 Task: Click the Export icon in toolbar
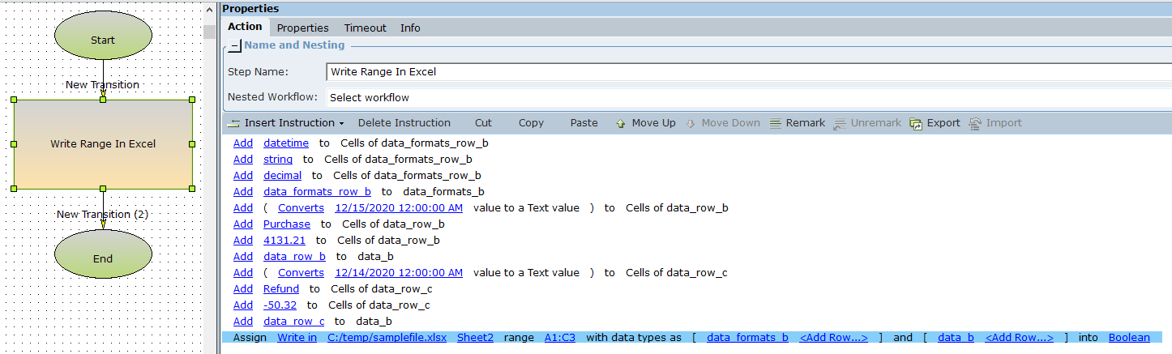(x=916, y=123)
